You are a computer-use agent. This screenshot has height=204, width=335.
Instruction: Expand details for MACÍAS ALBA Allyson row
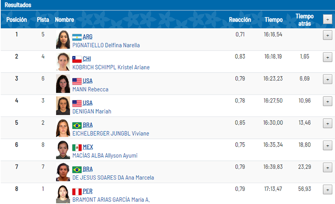[328, 146]
